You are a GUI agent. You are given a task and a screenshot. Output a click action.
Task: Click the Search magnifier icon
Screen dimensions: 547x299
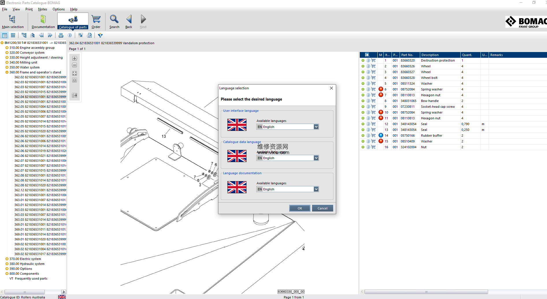pos(114,19)
